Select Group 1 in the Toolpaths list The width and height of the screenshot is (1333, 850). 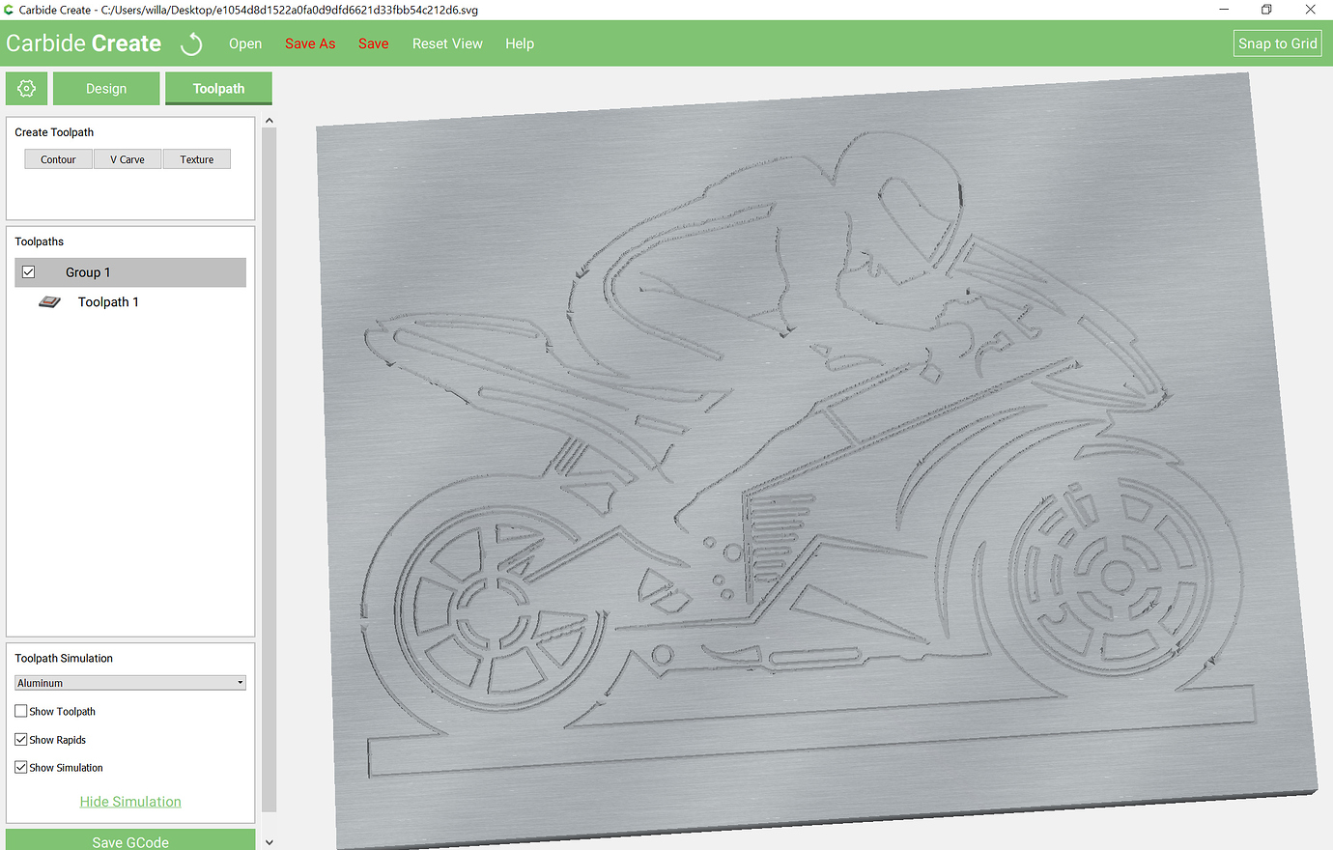coord(130,272)
